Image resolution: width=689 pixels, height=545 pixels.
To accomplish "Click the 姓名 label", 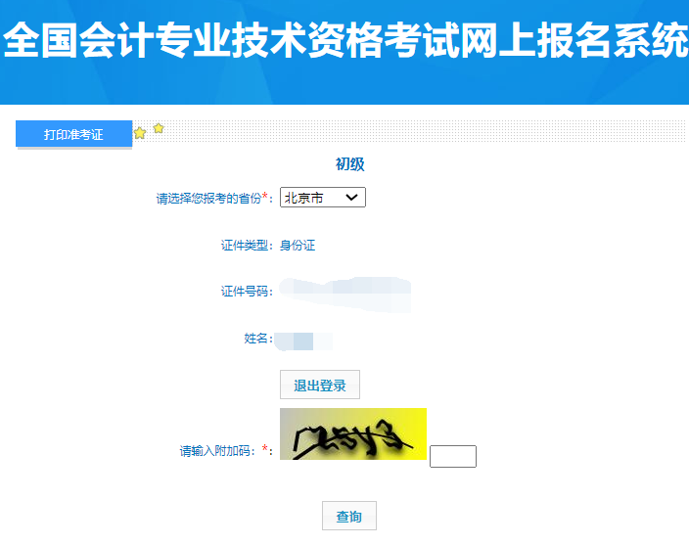I will (x=255, y=339).
